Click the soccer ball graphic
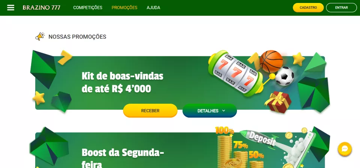 [x=285, y=76]
